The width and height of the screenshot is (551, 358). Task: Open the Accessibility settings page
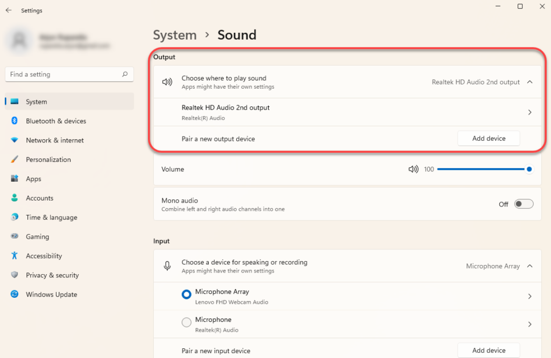tap(44, 256)
